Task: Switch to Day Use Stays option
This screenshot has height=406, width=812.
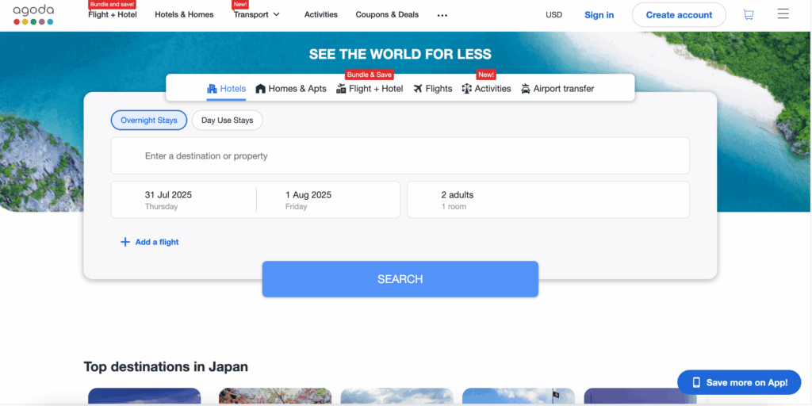Action: pos(227,121)
